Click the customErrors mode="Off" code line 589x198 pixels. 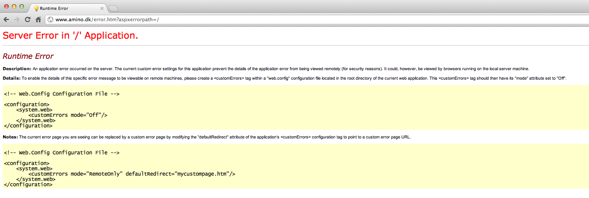[68, 115]
